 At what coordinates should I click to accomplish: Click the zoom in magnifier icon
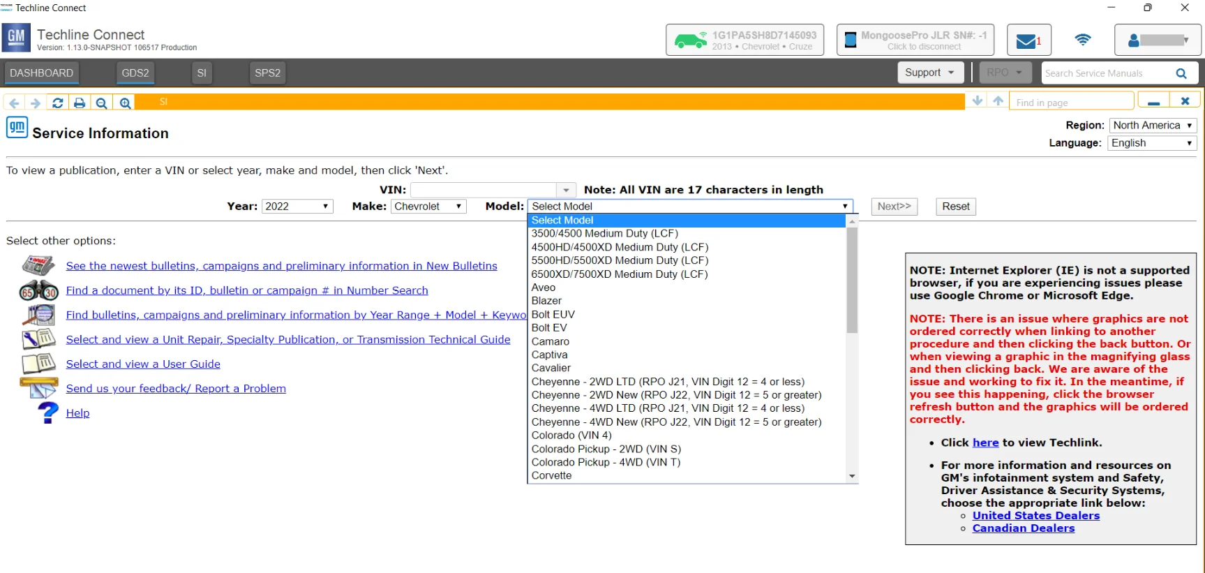pos(125,103)
